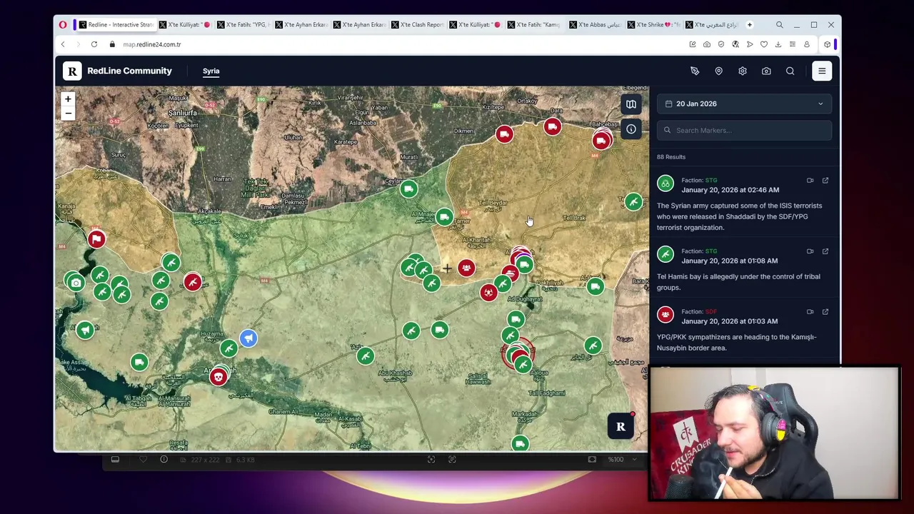Select the green camera marker at the map's left edge

pyautogui.click(x=76, y=283)
